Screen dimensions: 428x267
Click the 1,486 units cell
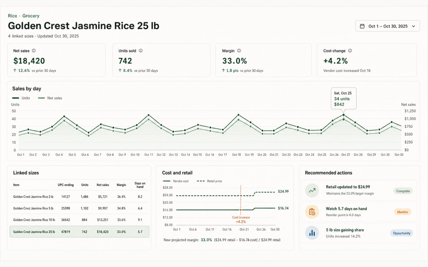pos(85,197)
